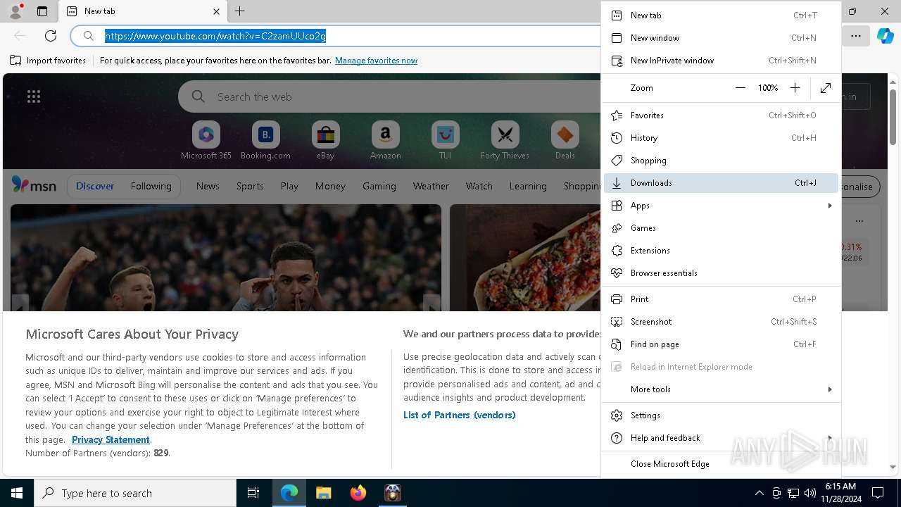
Task: Click the Shopping tag icon
Action: [617, 161]
